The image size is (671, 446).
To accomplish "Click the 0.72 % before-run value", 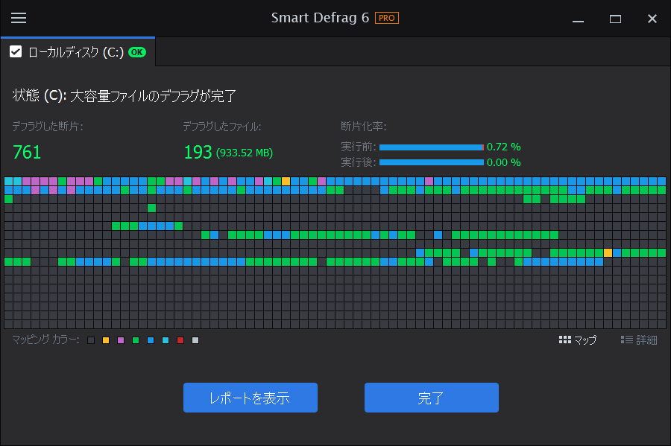I will (504, 147).
